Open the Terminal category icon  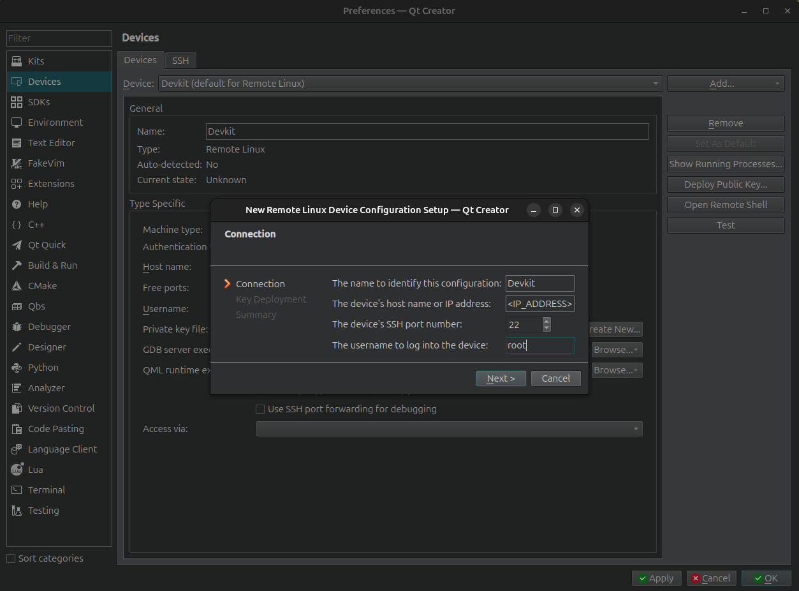tap(17, 490)
